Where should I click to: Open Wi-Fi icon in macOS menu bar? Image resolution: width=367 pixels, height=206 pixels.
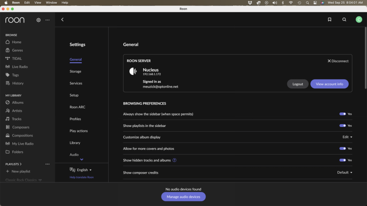click(291, 3)
